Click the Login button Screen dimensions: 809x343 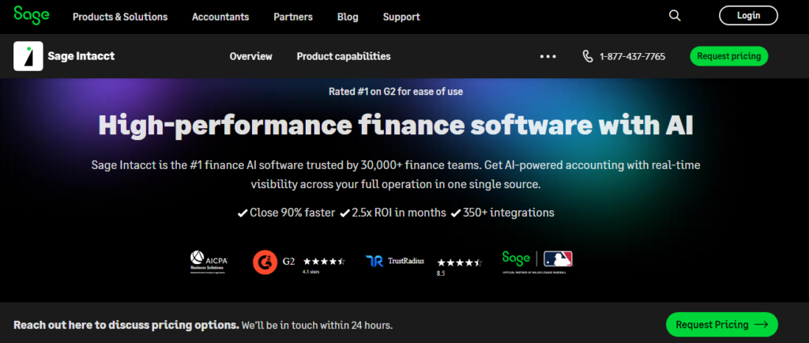pyautogui.click(x=749, y=16)
